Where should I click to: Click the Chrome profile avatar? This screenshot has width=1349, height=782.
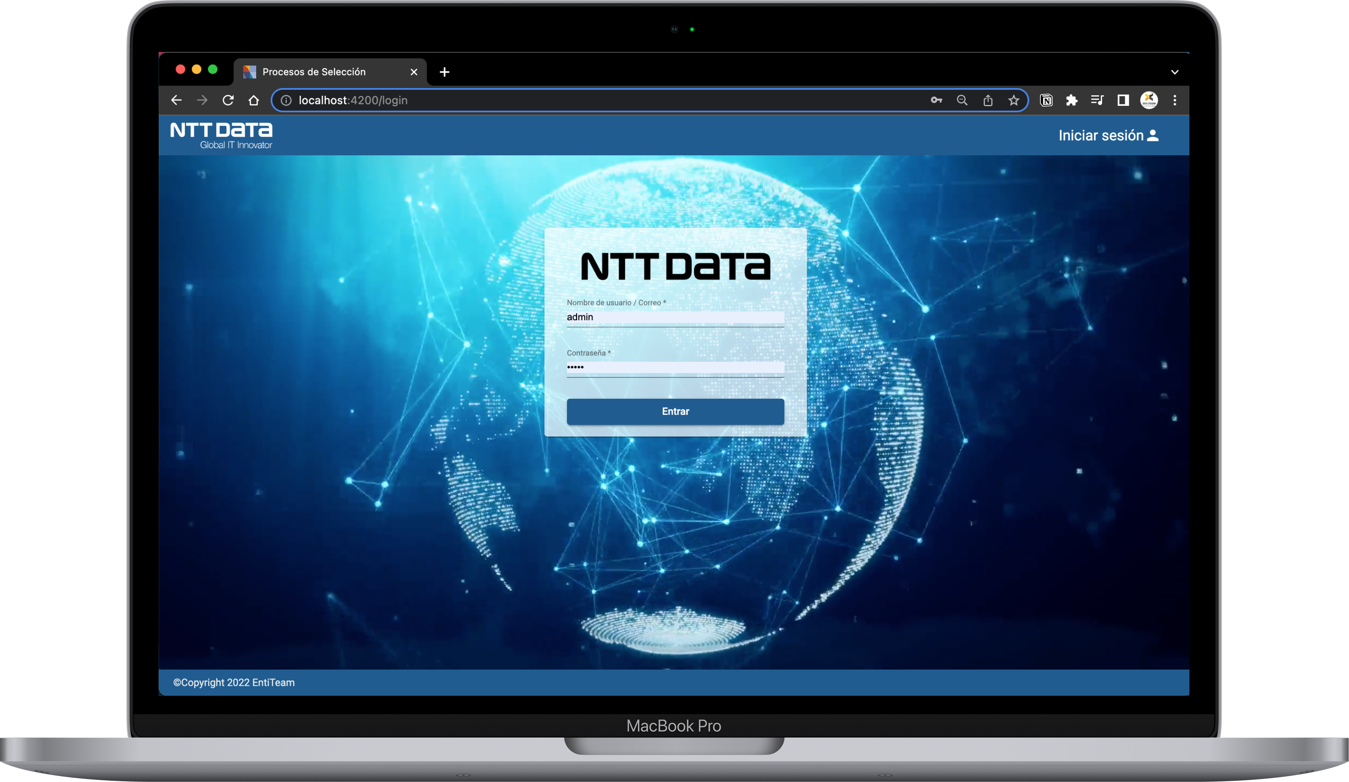(x=1149, y=100)
